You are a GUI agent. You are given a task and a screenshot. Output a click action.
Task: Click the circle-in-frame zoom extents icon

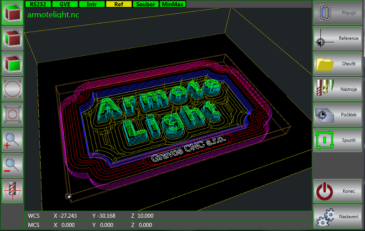(12, 115)
